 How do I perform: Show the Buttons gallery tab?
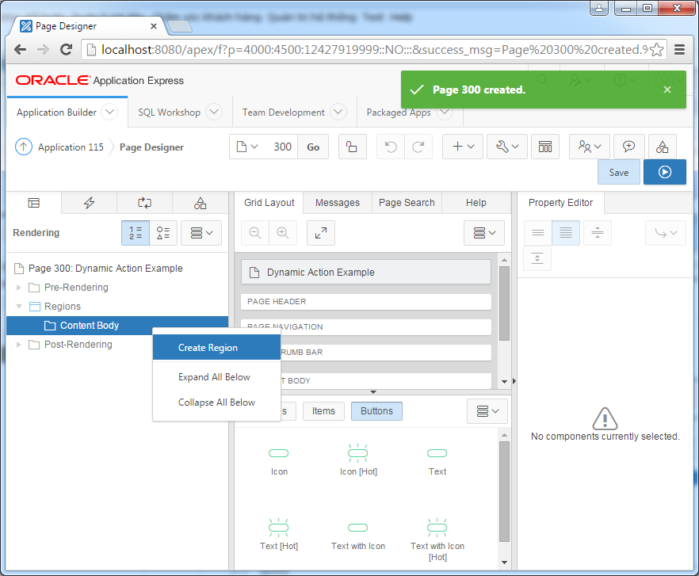(x=376, y=411)
